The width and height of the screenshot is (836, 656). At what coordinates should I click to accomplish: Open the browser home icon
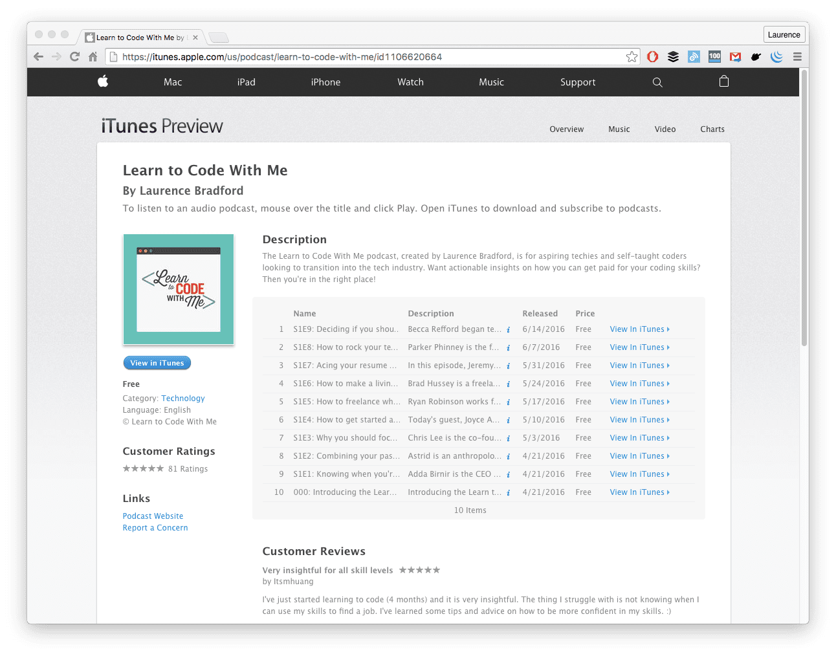93,57
